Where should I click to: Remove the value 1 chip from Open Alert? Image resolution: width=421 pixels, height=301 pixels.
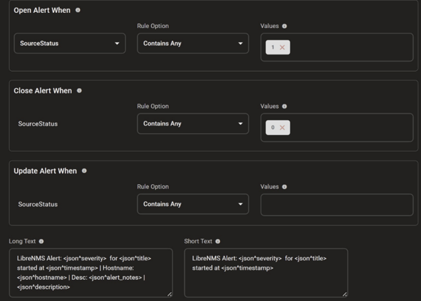click(282, 47)
